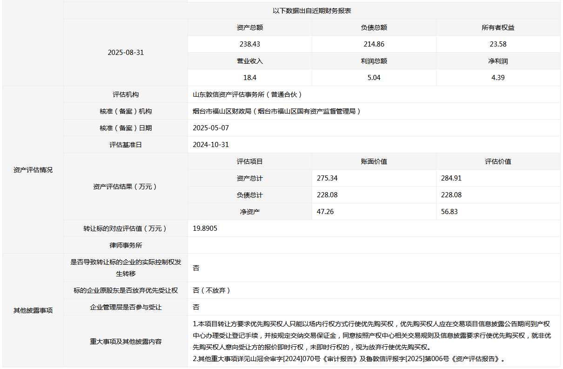Click the appraisal firm name 山东敦信资产评估事务所

click(x=248, y=94)
